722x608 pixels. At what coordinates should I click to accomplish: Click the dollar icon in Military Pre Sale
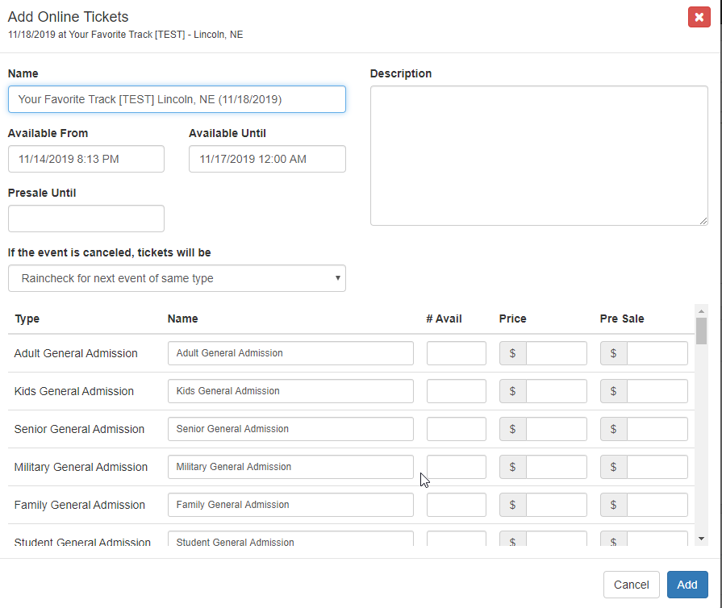pos(614,467)
